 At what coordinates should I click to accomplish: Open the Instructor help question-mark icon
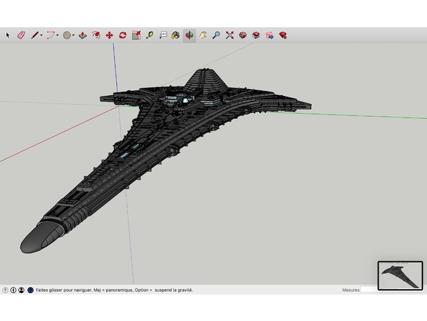click(31, 290)
